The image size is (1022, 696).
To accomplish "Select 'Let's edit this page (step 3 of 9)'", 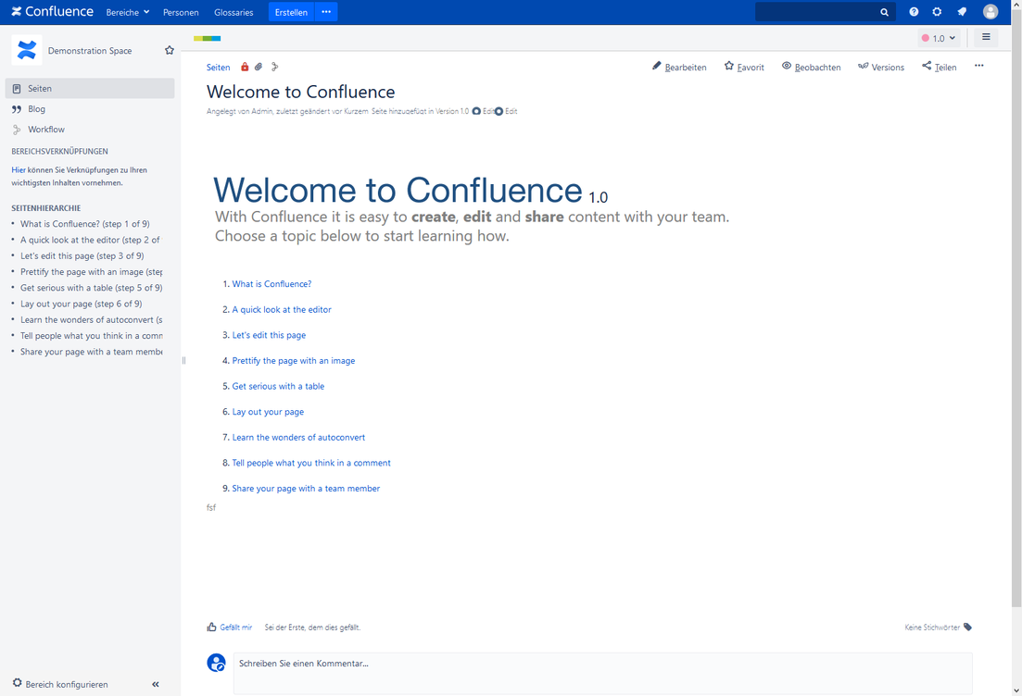I will (x=82, y=255).
